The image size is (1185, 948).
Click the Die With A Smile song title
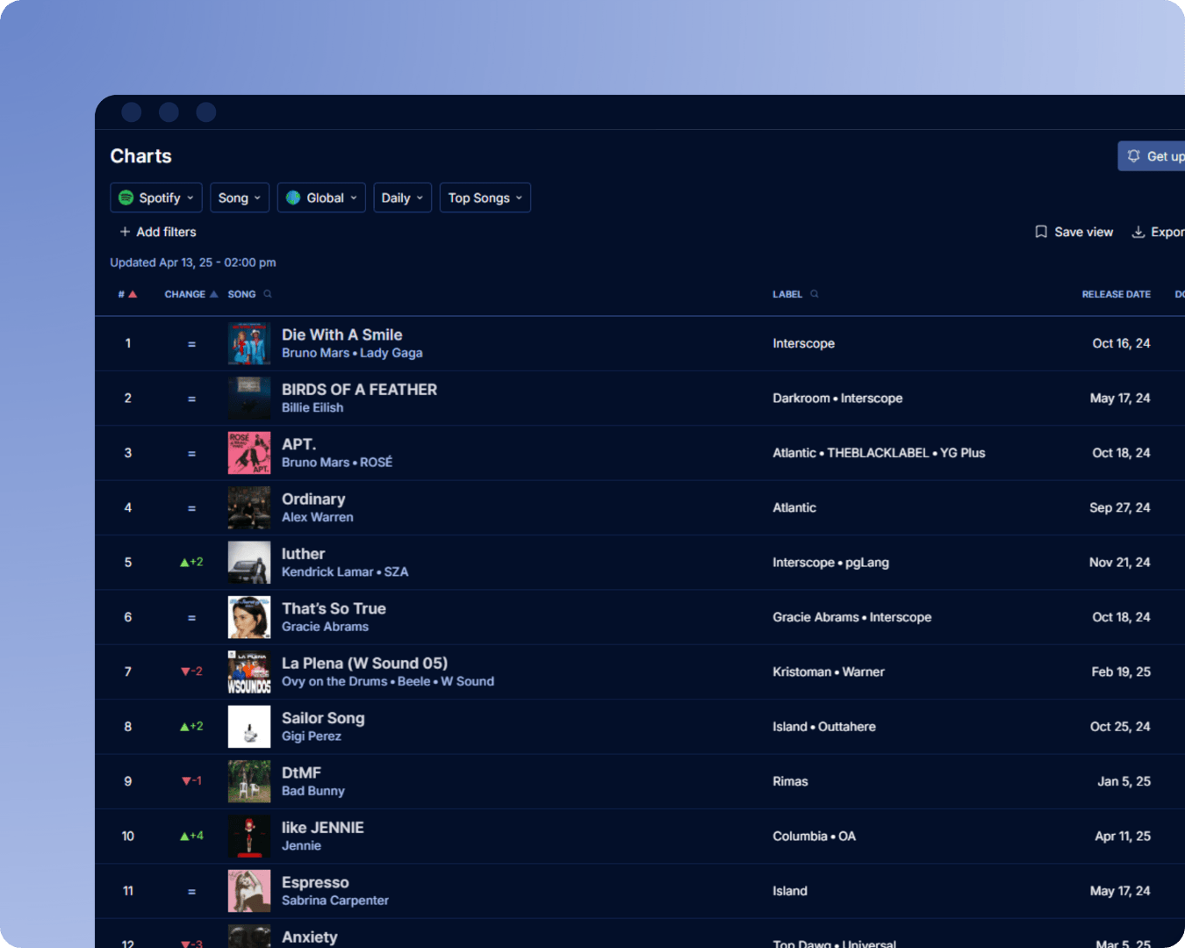click(341, 334)
